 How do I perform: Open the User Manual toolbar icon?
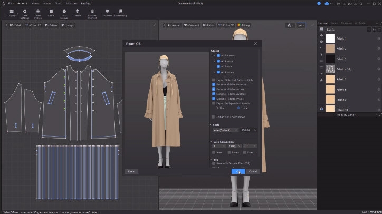(x=64, y=14)
